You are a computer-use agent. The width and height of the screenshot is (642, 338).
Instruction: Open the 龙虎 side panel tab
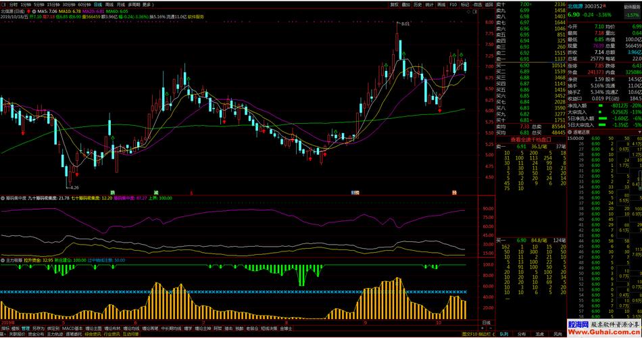click(x=540, y=335)
